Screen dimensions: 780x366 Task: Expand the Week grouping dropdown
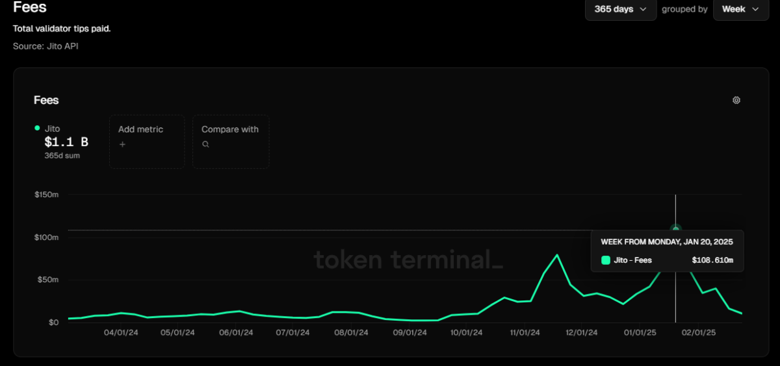(740, 9)
